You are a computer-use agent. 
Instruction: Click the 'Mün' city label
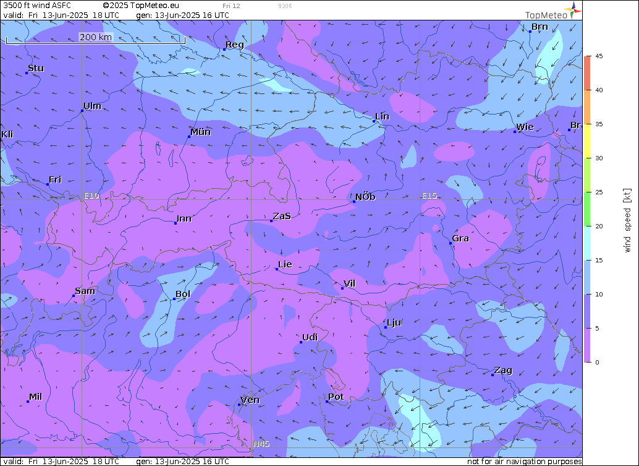pyautogui.click(x=200, y=132)
